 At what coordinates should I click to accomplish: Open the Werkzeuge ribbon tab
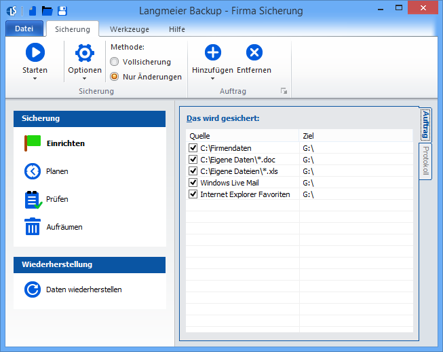tap(130, 29)
